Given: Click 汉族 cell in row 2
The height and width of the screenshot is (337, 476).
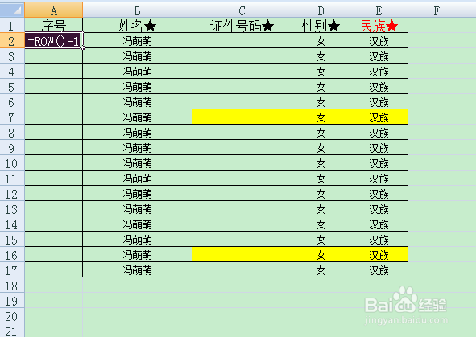Looking at the screenshot, I should pyautogui.click(x=379, y=40).
